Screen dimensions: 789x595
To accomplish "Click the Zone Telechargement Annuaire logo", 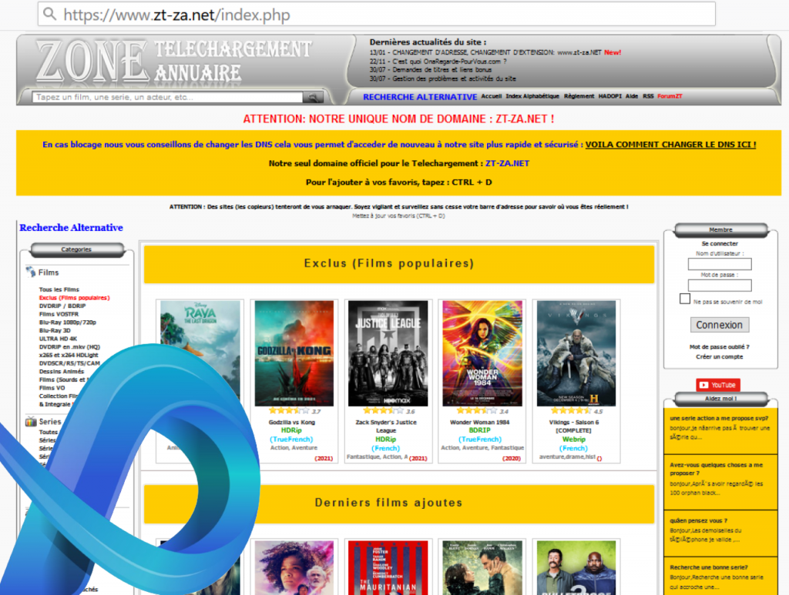I will coord(174,62).
